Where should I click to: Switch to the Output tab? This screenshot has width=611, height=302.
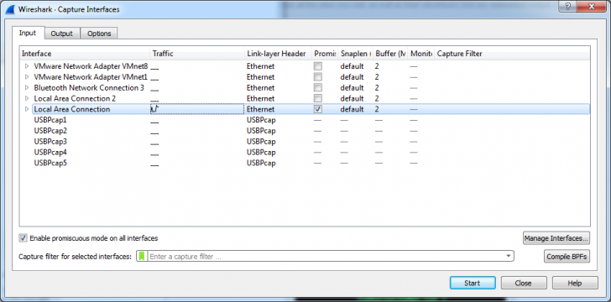[x=61, y=34]
